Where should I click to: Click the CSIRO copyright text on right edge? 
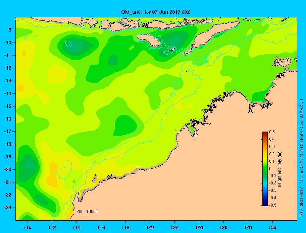(x=302, y=157)
